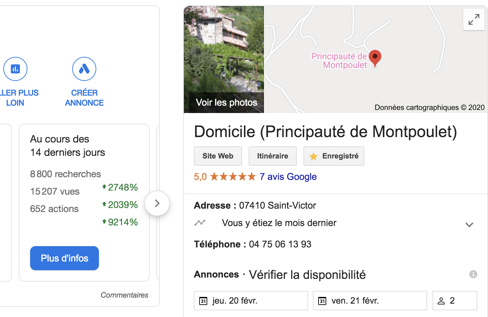Click the guests person icon
Viewport: 488px width, 317px height.
441,301
